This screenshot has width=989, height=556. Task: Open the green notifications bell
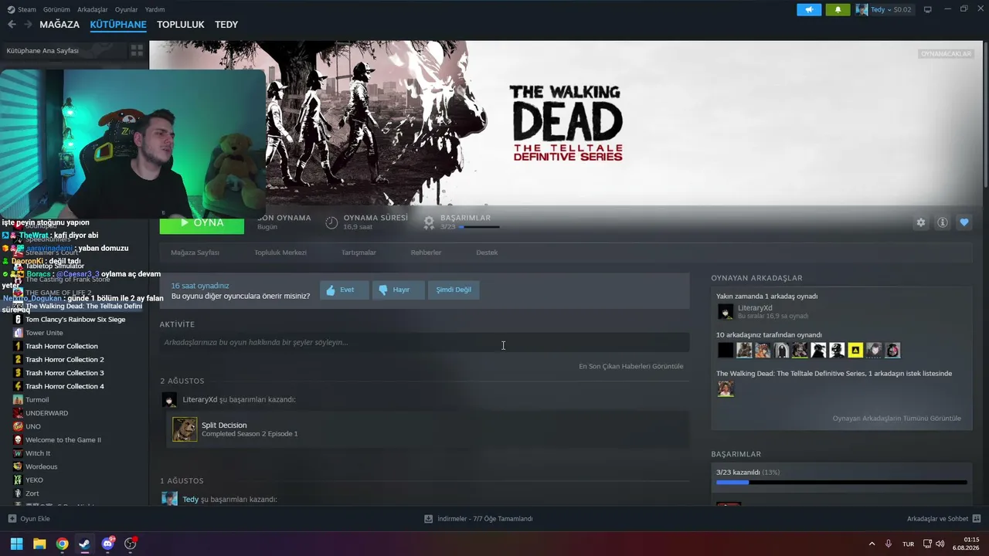coord(838,9)
